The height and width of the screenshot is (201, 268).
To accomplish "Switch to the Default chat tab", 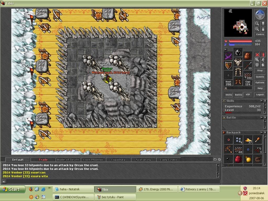I will (18, 160).
